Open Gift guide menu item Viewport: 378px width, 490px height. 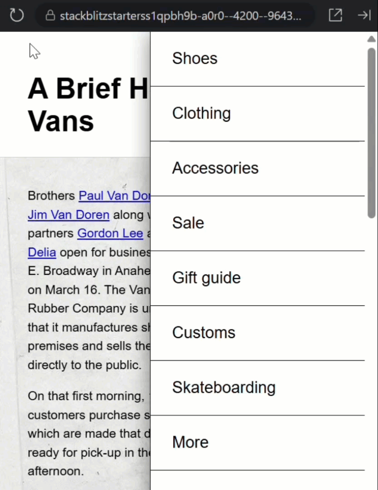(x=258, y=278)
